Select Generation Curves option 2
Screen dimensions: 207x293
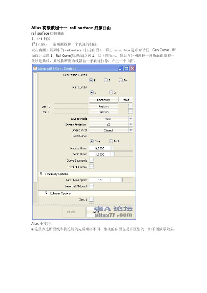click(x=106, y=80)
